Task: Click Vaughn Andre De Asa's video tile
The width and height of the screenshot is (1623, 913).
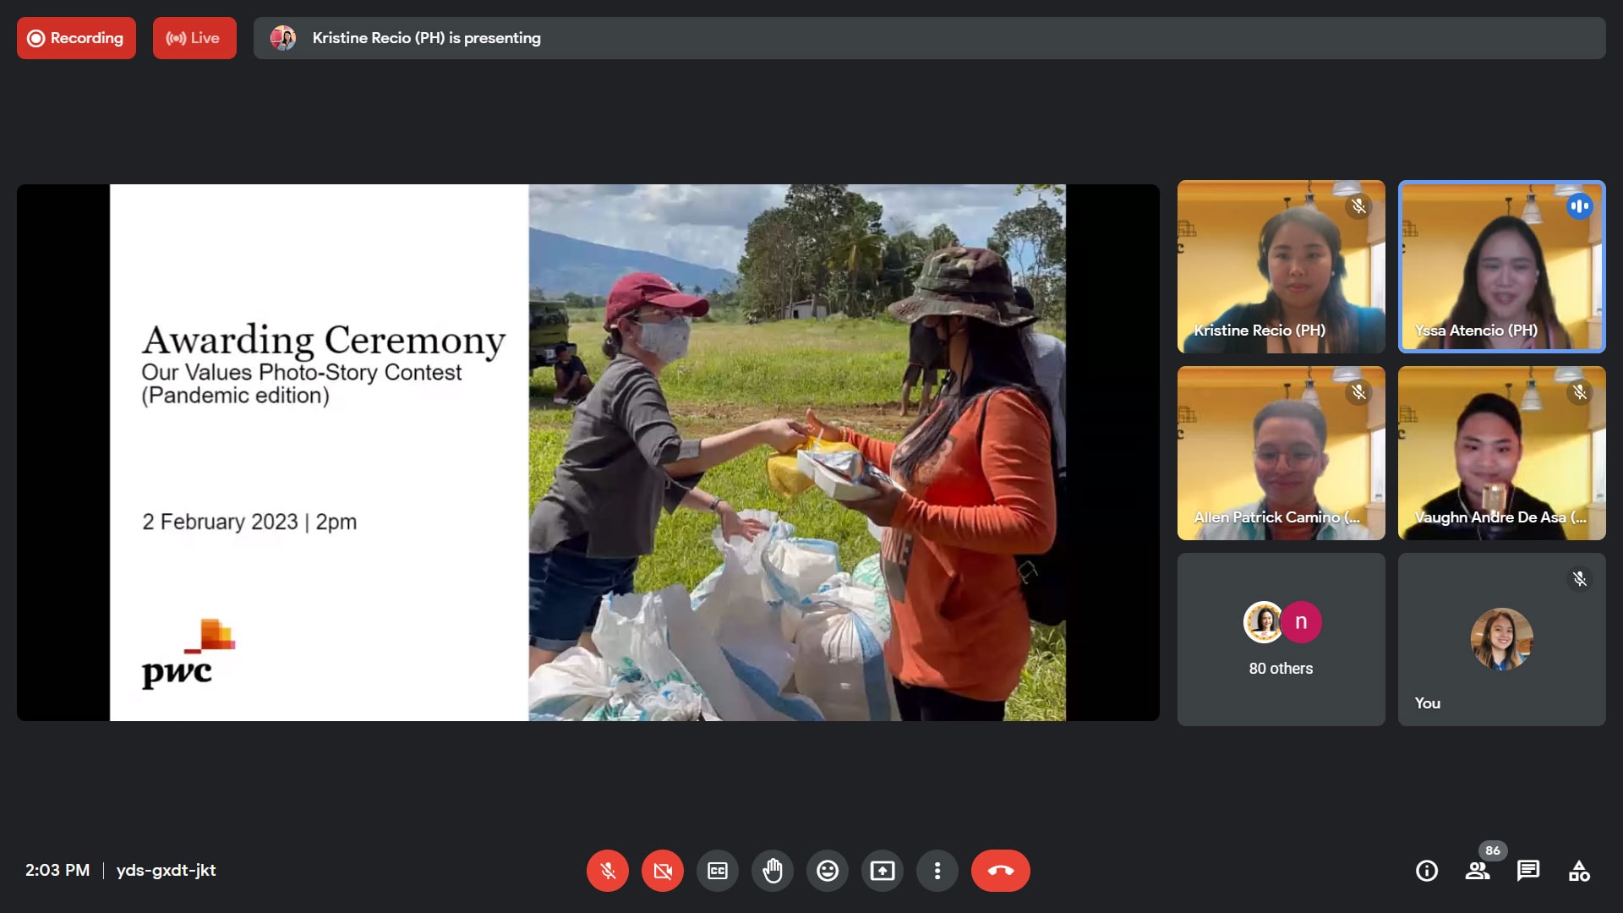Action: [x=1501, y=452]
